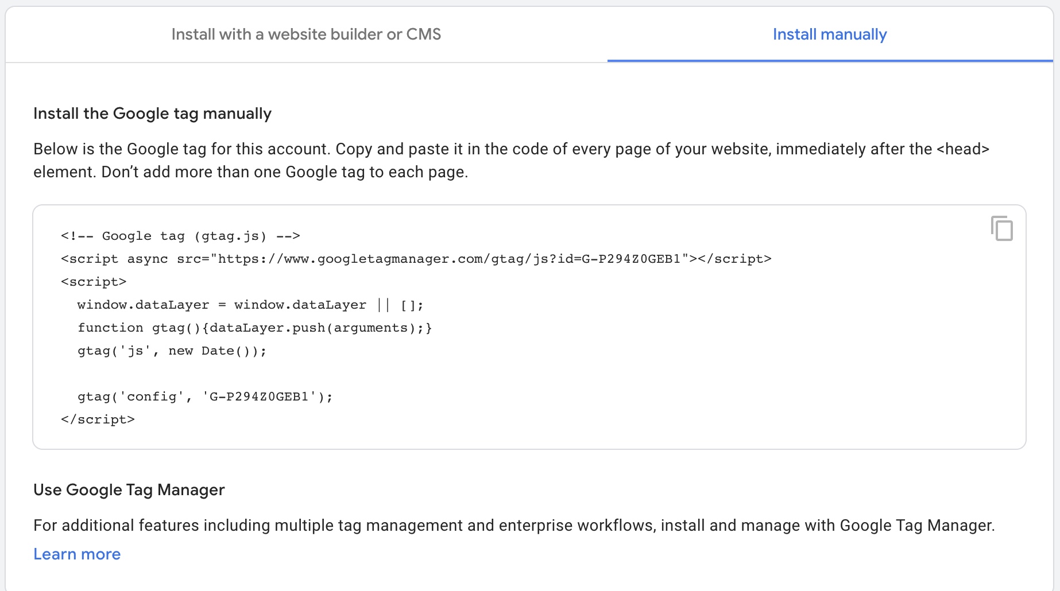
Task: Click the function gtag() definition line
Action: click(255, 328)
